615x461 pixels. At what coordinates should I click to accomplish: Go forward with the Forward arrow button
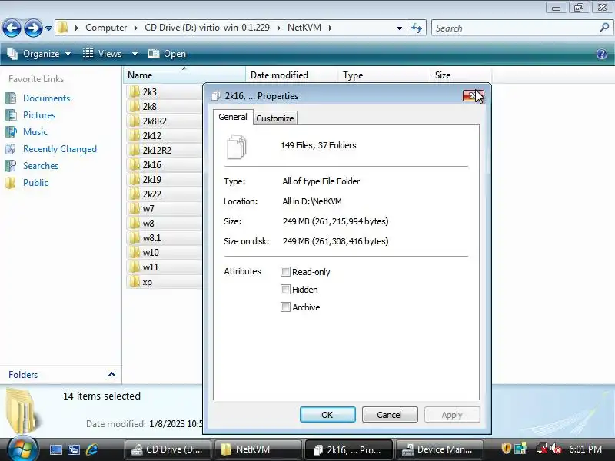pos(33,28)
